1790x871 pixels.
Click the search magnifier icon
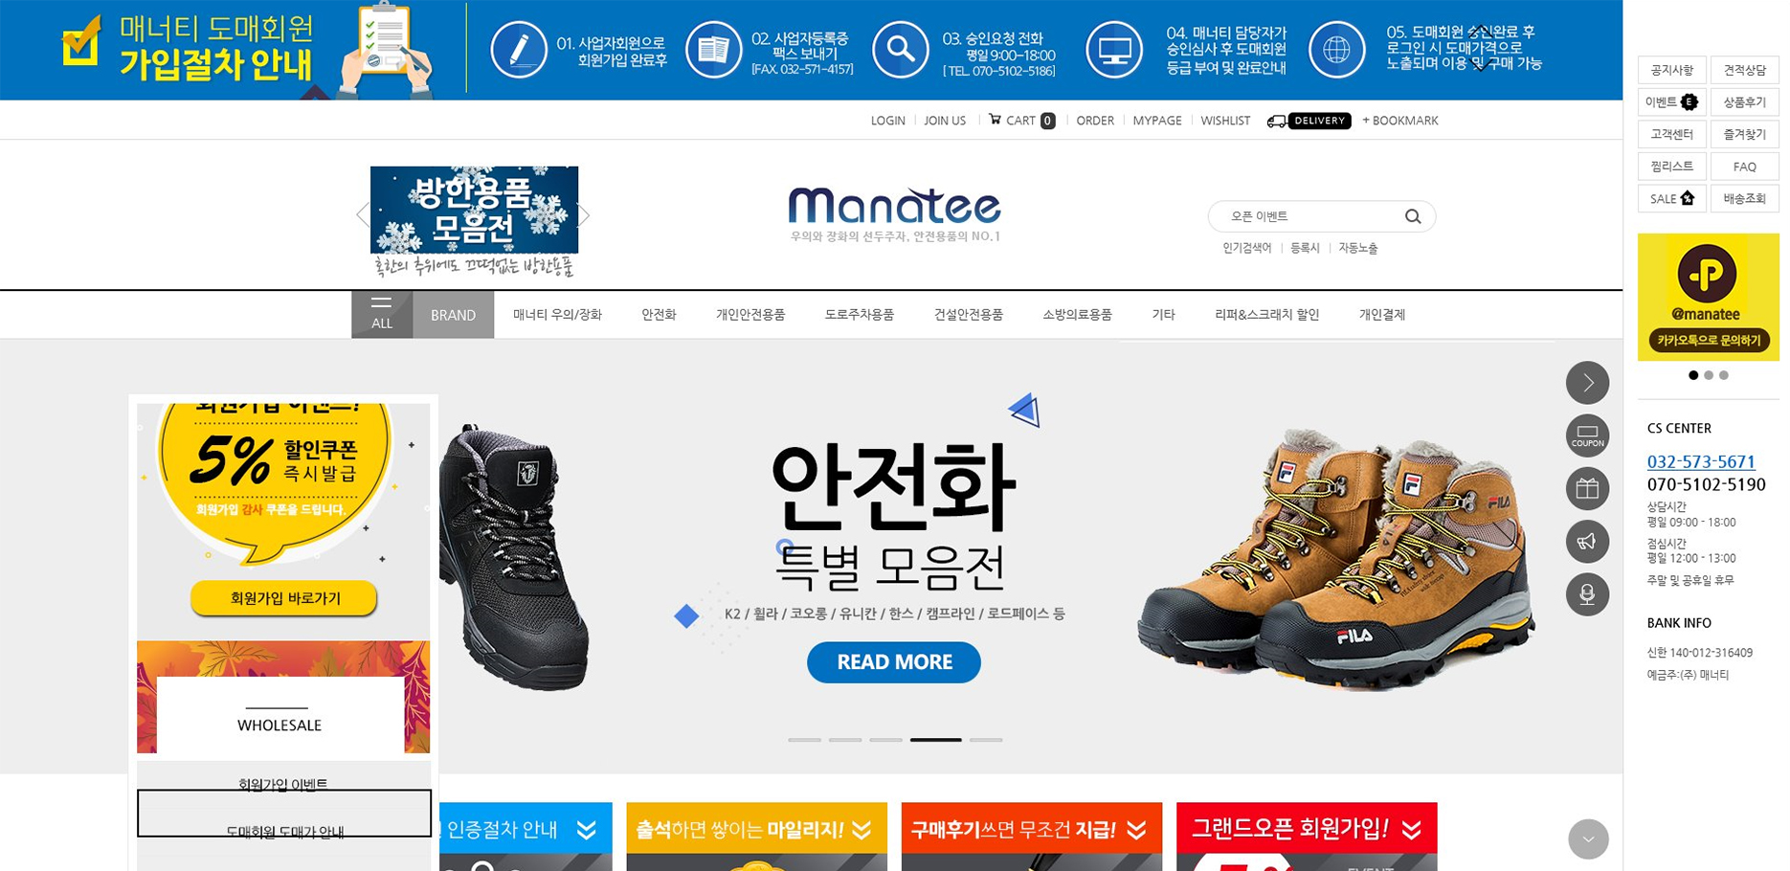tap(1412, 216)
